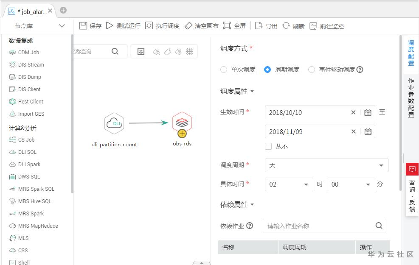The image size is (419, 265).
Task: Collapse the 调度属性 section
Action: tap(252, 92)
